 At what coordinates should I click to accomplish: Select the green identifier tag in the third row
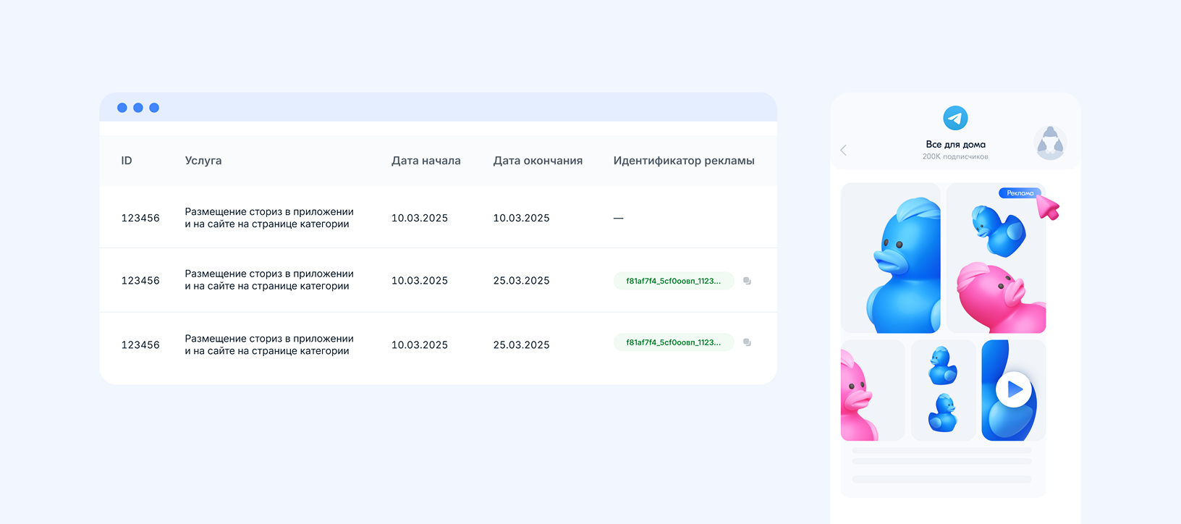[x=674, y=342]
